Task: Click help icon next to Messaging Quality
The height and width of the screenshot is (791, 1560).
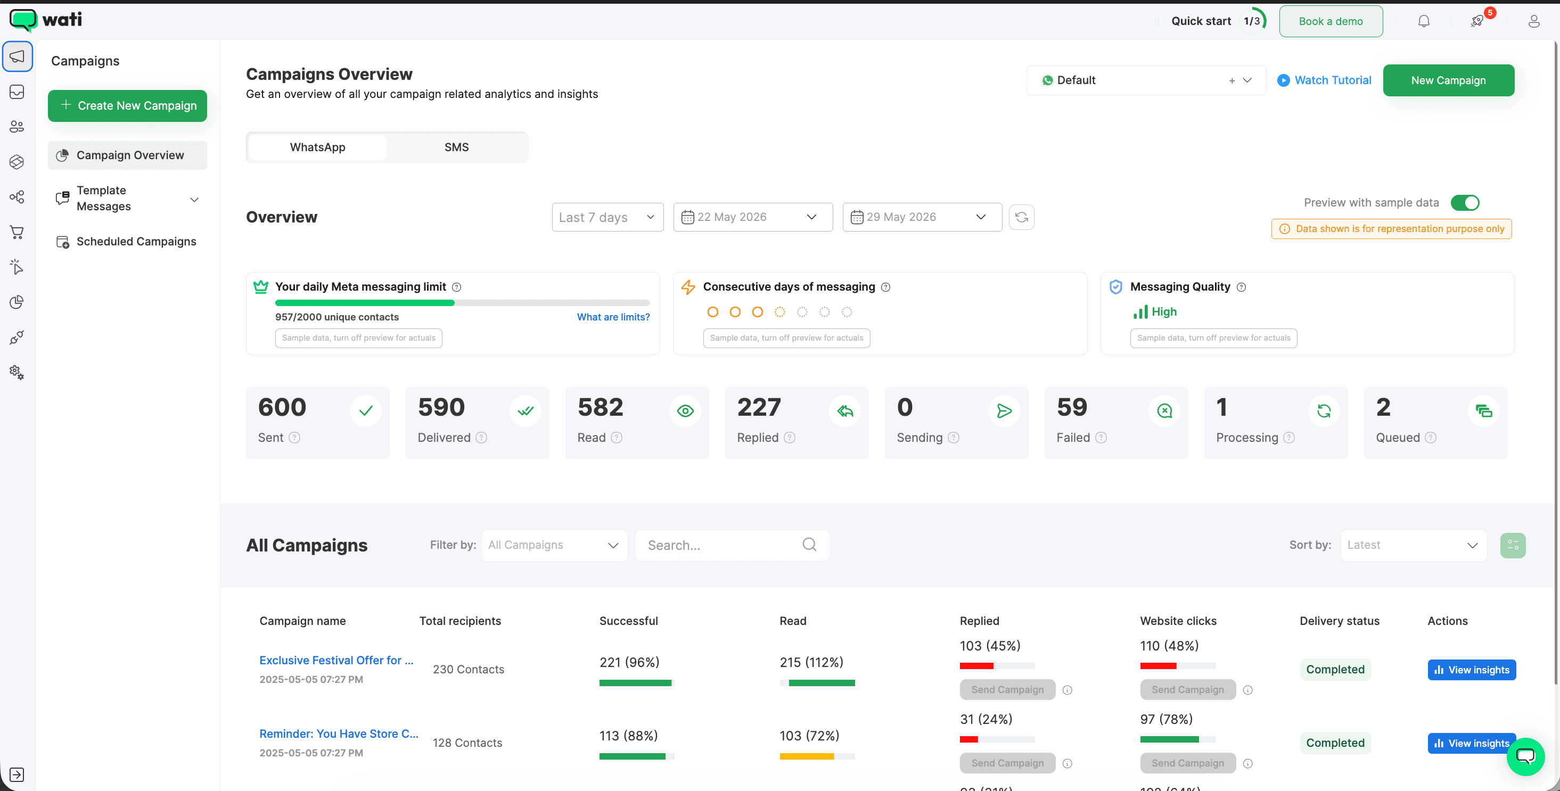Action: point(1241,287)
